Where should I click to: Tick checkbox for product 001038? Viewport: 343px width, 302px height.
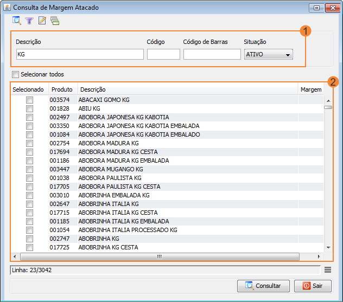click(x=29, y=178)
